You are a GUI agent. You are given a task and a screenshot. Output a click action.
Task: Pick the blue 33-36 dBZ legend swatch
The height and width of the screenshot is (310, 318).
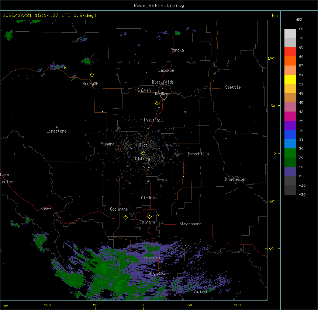tap(290, 134)
